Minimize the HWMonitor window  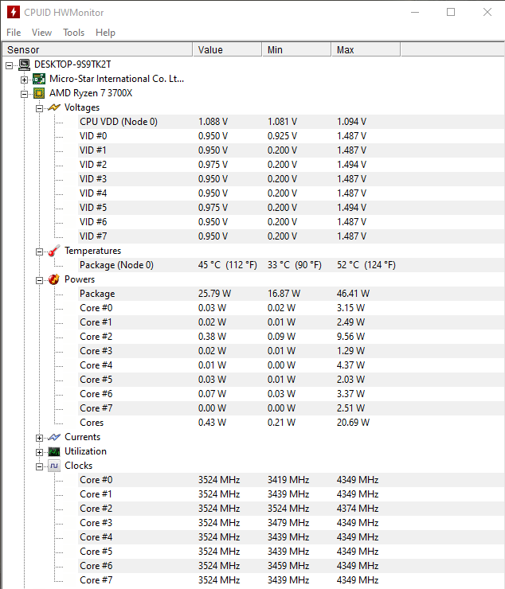[x=415, y=12]
